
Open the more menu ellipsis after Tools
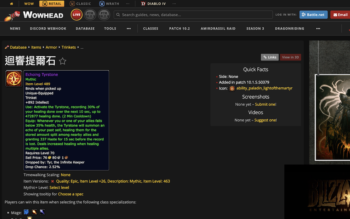click(129, 28)
